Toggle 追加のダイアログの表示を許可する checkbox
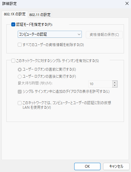The height and width of the screenshot is (172, 131). [20, 92]
